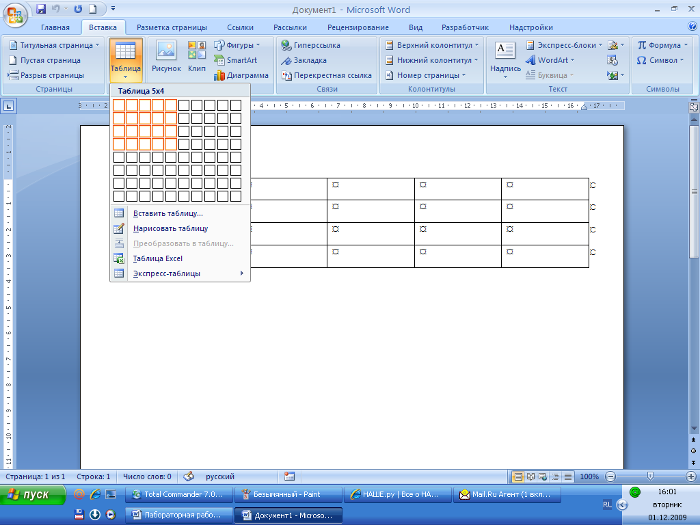Adjust the zoom slider handle
The image size is (700, 525).
point(651,476)
